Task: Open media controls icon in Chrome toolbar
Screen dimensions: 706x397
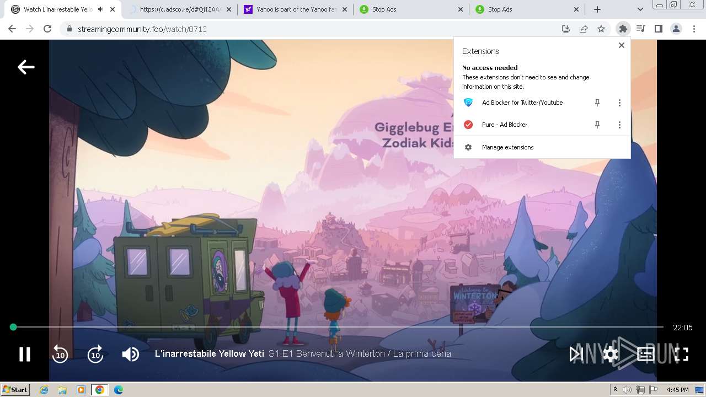Action: pos(640,29)
